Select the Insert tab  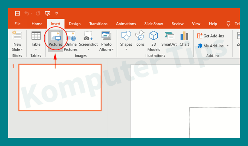[x=56, y=24]
